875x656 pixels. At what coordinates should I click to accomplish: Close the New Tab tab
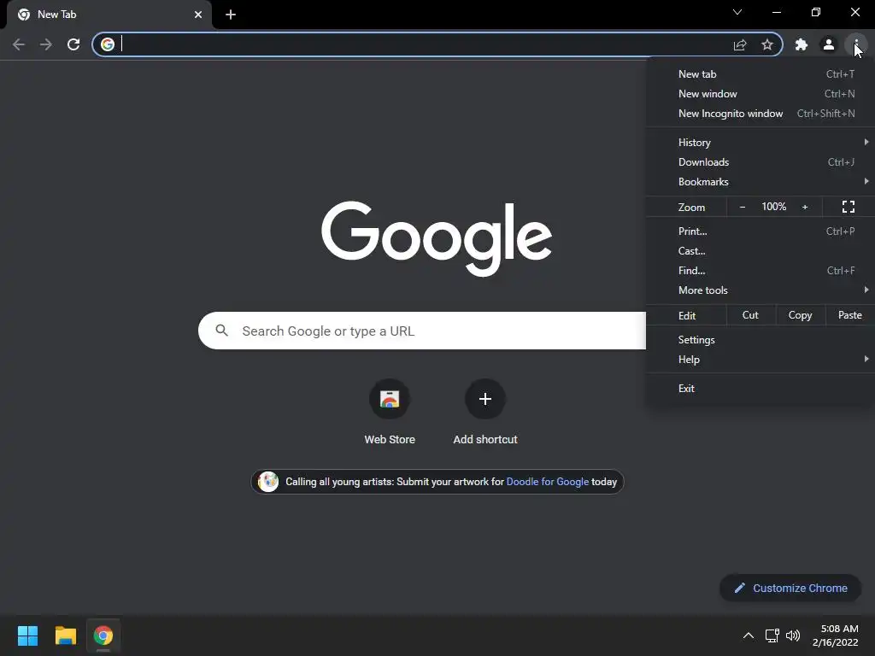coord(198,15)
